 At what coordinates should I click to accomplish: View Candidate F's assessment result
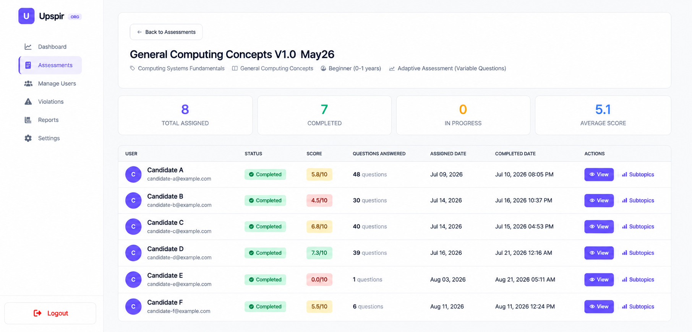(599, 306)
